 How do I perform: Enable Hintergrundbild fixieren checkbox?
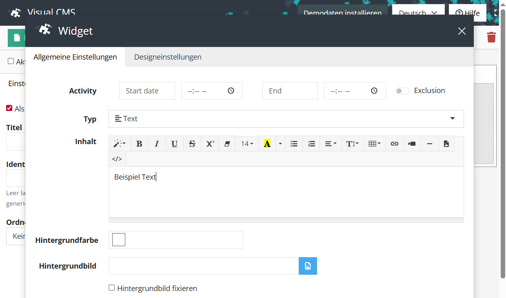coord(112,288)
